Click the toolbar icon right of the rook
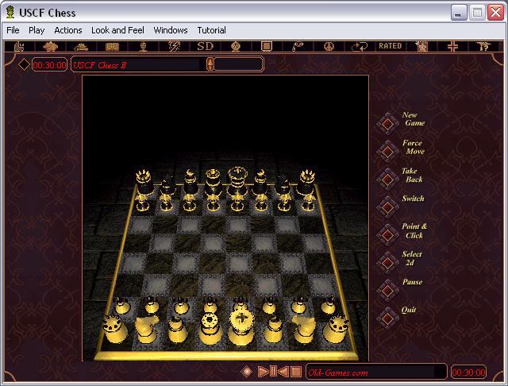The image size is (508, 386). (50, 46)
